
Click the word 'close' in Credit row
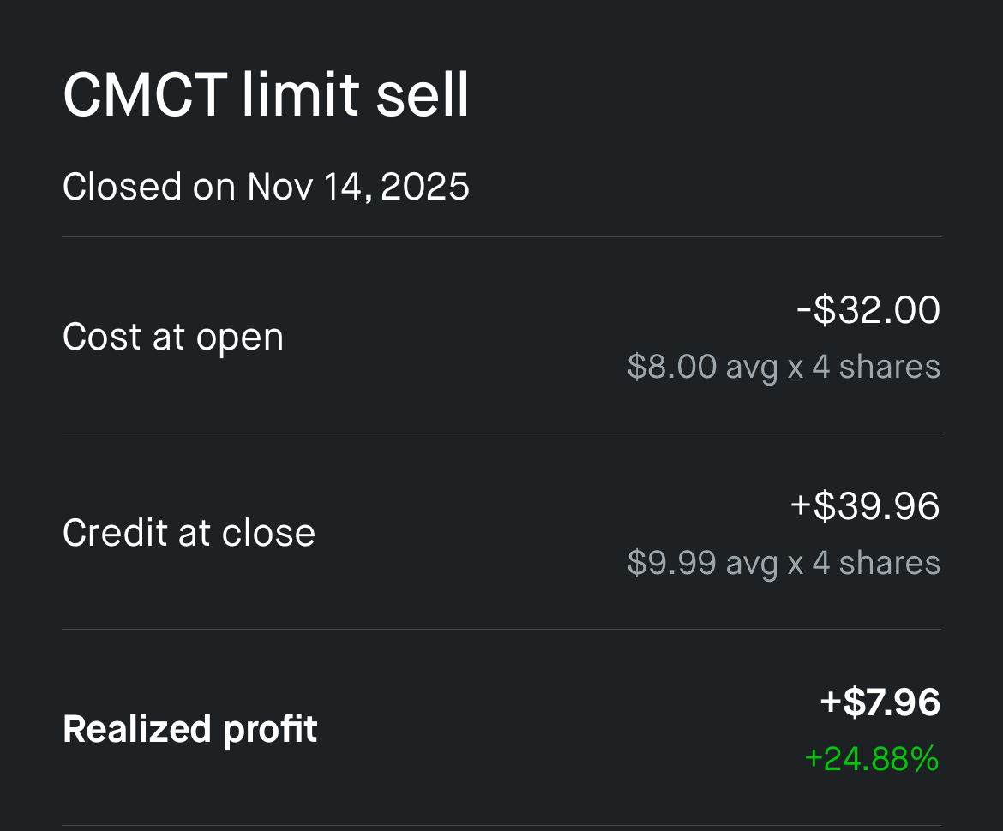tap(268, 533)
